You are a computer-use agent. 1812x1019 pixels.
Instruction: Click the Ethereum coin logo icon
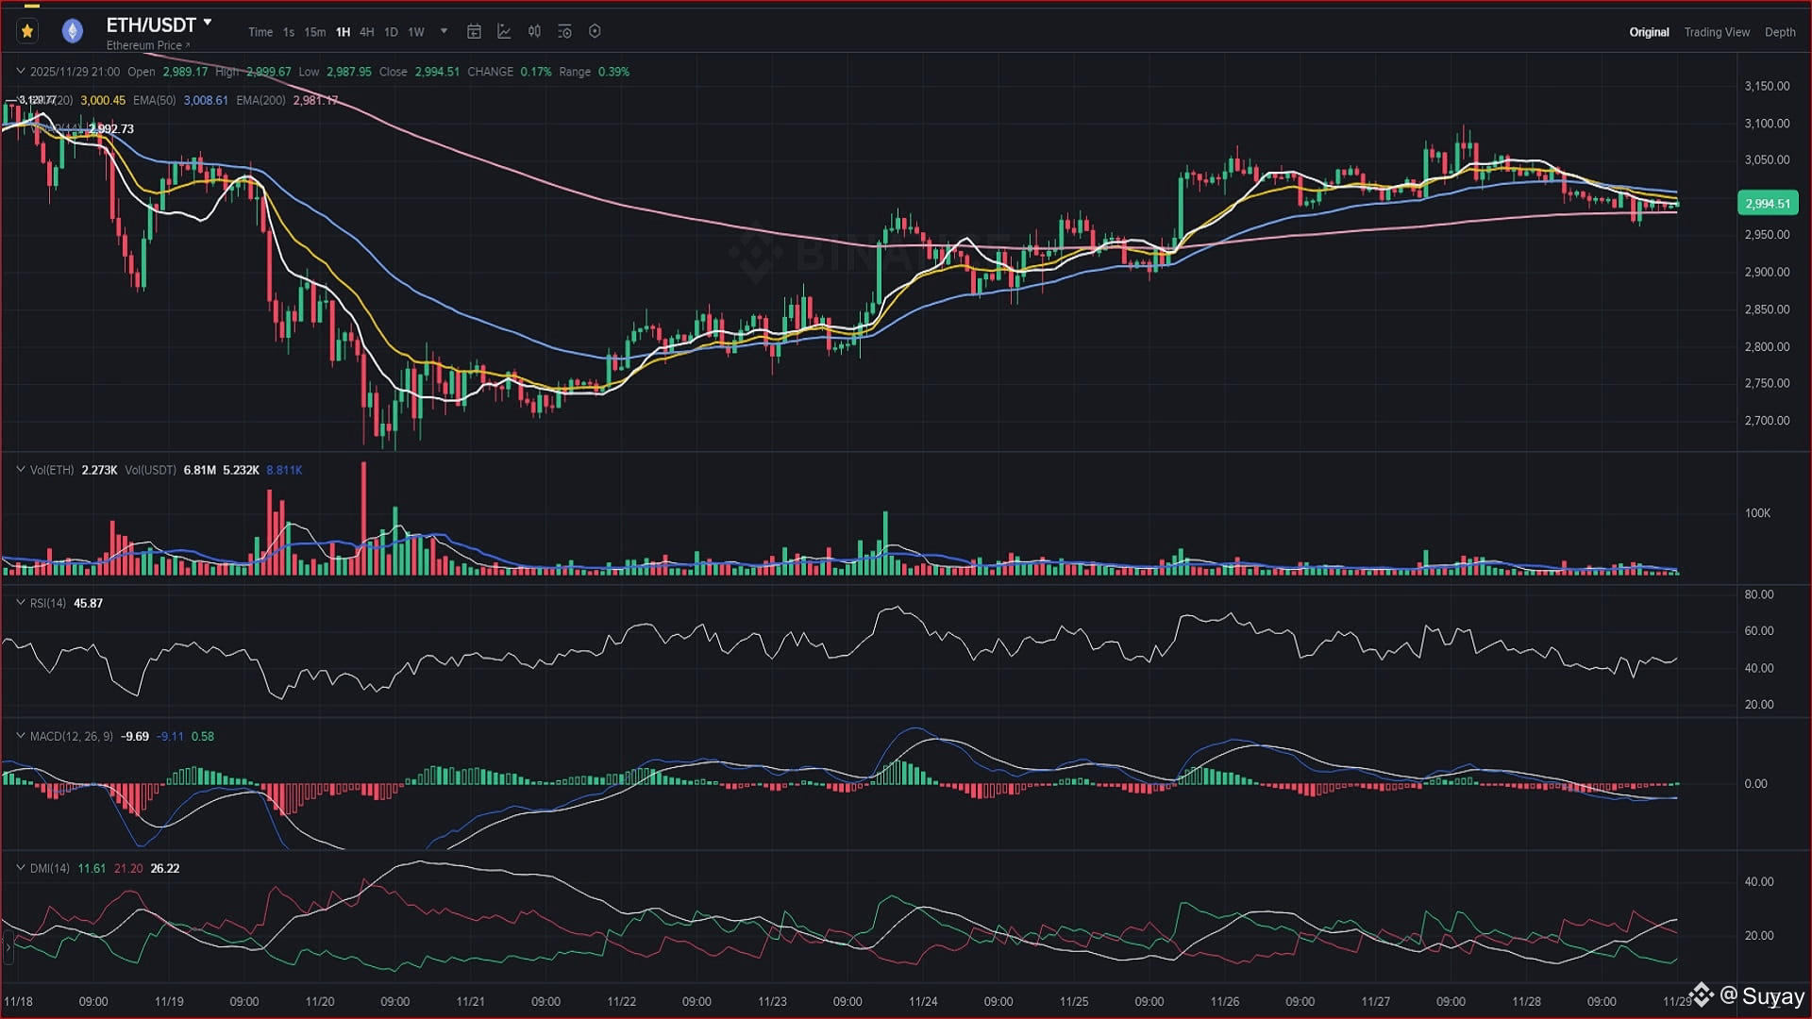point(72,32)
